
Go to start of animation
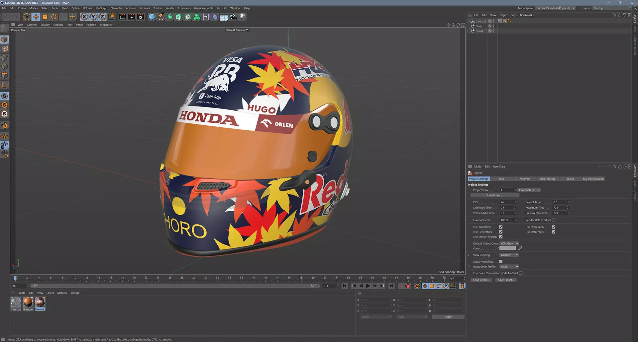pyautogui.click(x=345, y=286)
